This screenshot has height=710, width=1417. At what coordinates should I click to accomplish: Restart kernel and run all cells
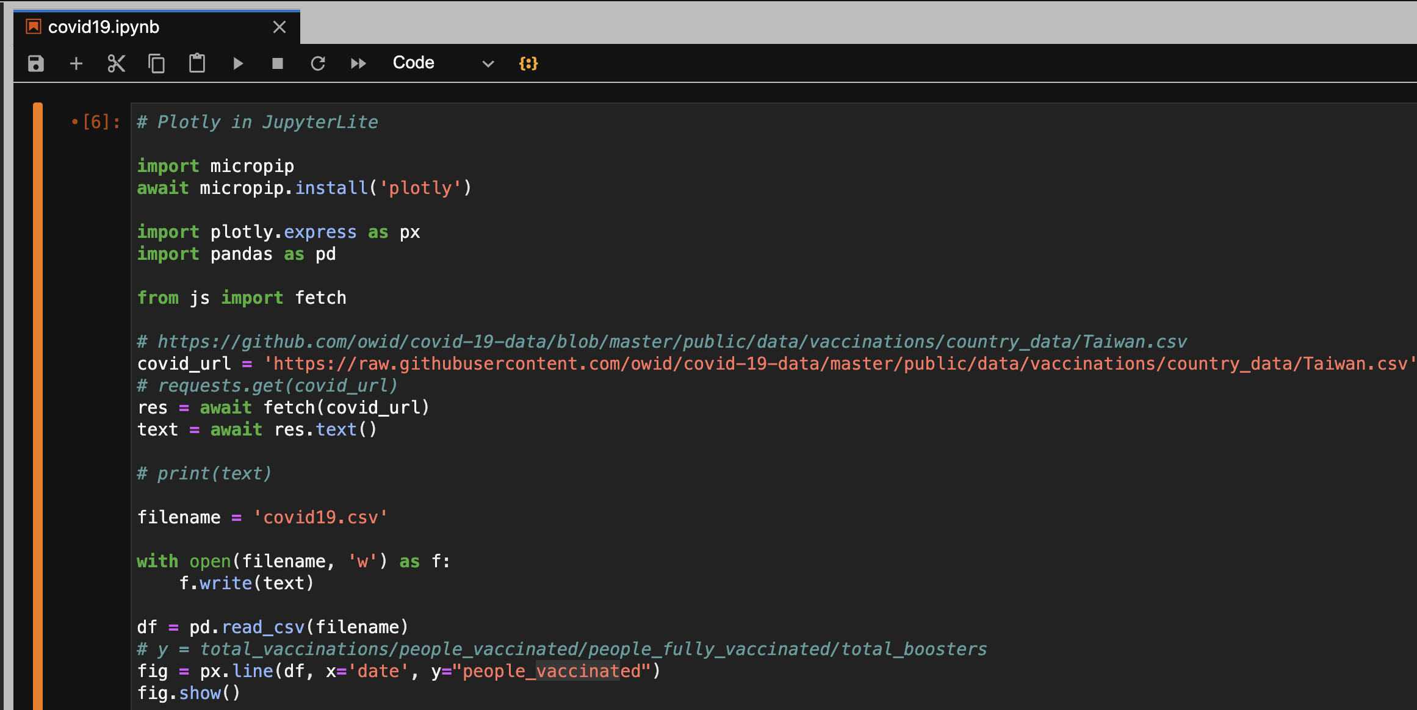tap(358, 63)
